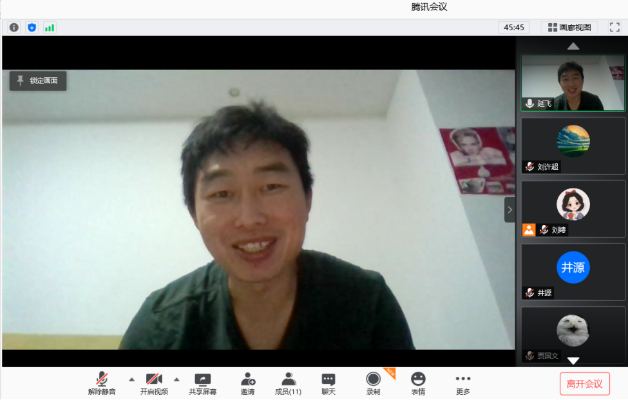Enter fullscreen mode
Viewport: 628px width, 400px height.
tap(614, 27)
